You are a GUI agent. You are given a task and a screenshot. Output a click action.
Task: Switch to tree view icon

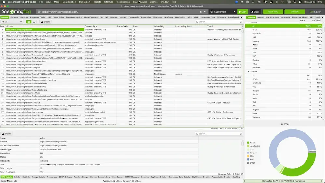[33, 22]
